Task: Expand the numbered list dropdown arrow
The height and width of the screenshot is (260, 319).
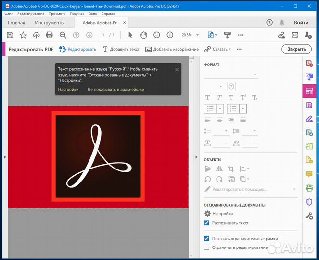Action: [243, 109]
